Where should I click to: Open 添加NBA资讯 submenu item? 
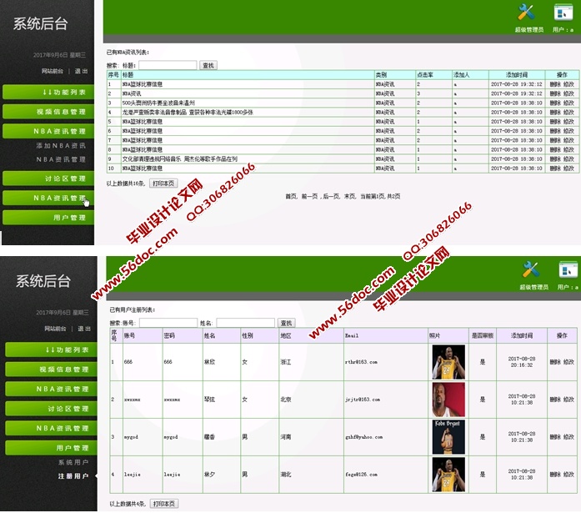point(61,145)
